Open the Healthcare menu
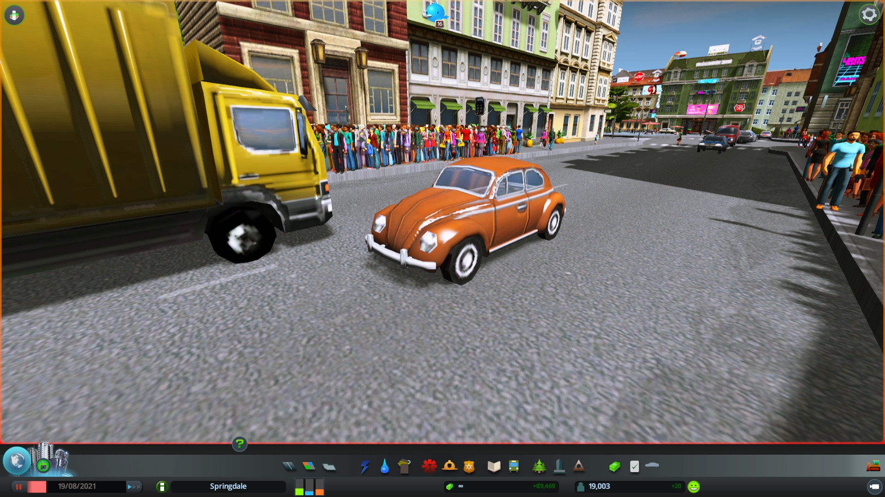885x497 pixels. point(429,467)
